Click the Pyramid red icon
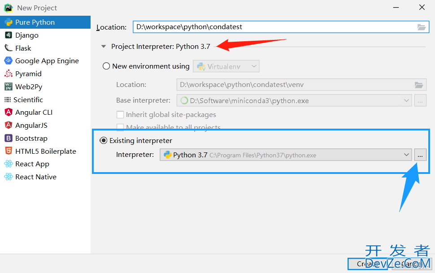The height and width of the screenshot is (273, 435). pos(9,74)
